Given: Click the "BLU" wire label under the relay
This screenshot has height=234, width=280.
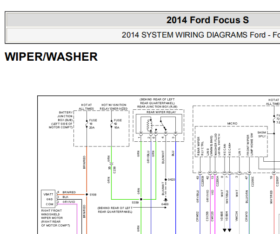Looking at the screenshot, I should (x=173, y=153).
